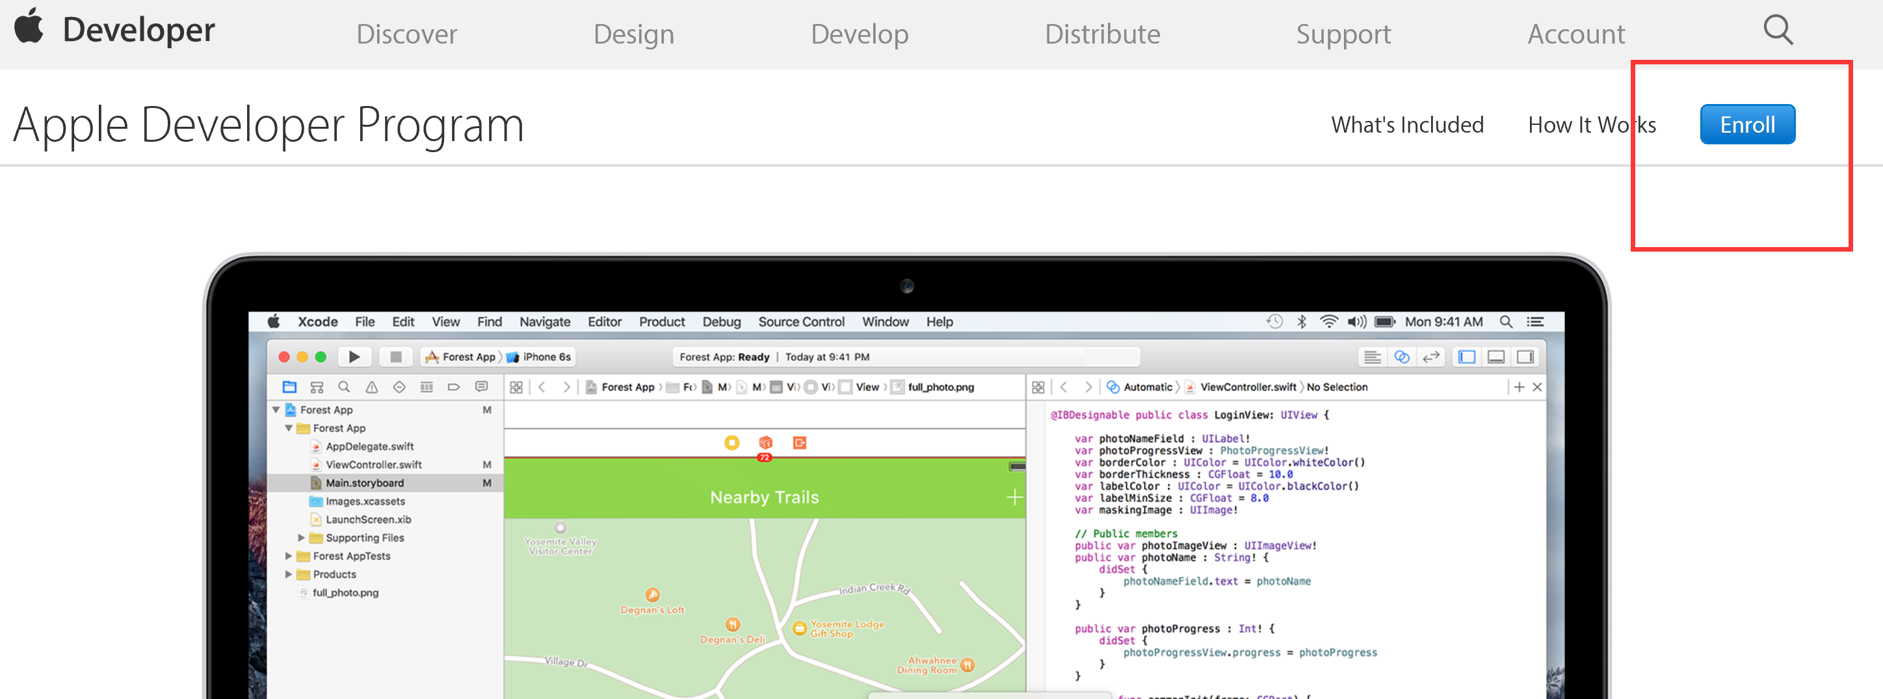The image size is (1883, 699).
Task: Click the plus icon beside Nearby Trails
Action: point(1014,497)
